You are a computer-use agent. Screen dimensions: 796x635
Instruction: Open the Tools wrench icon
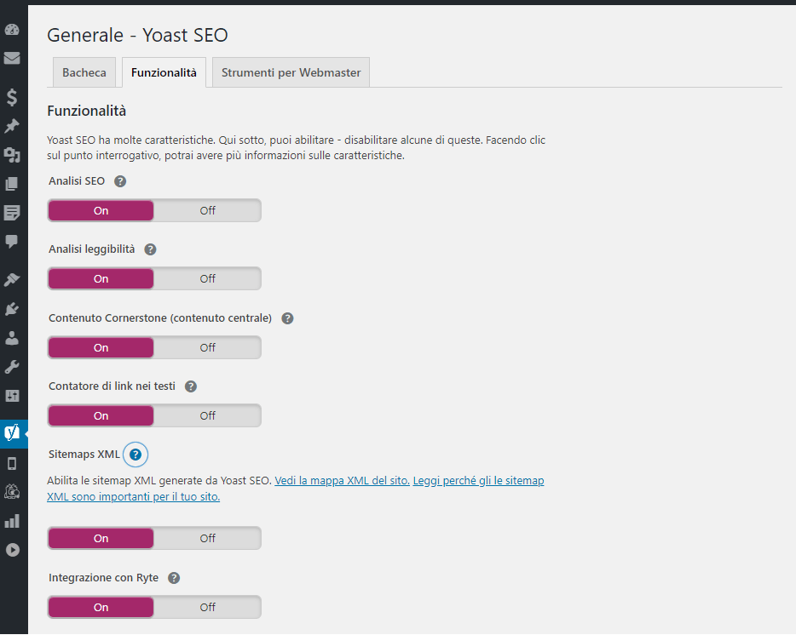(12, 367)
